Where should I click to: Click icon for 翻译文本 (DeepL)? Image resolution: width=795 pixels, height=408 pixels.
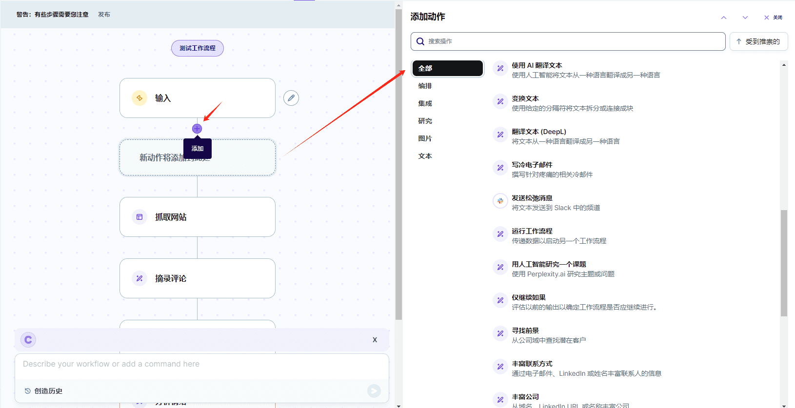pyautogui.click(x=500, y=135)
